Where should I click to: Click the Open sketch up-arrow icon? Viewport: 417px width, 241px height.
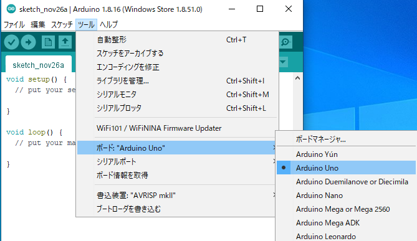click(x=65, y=42)
